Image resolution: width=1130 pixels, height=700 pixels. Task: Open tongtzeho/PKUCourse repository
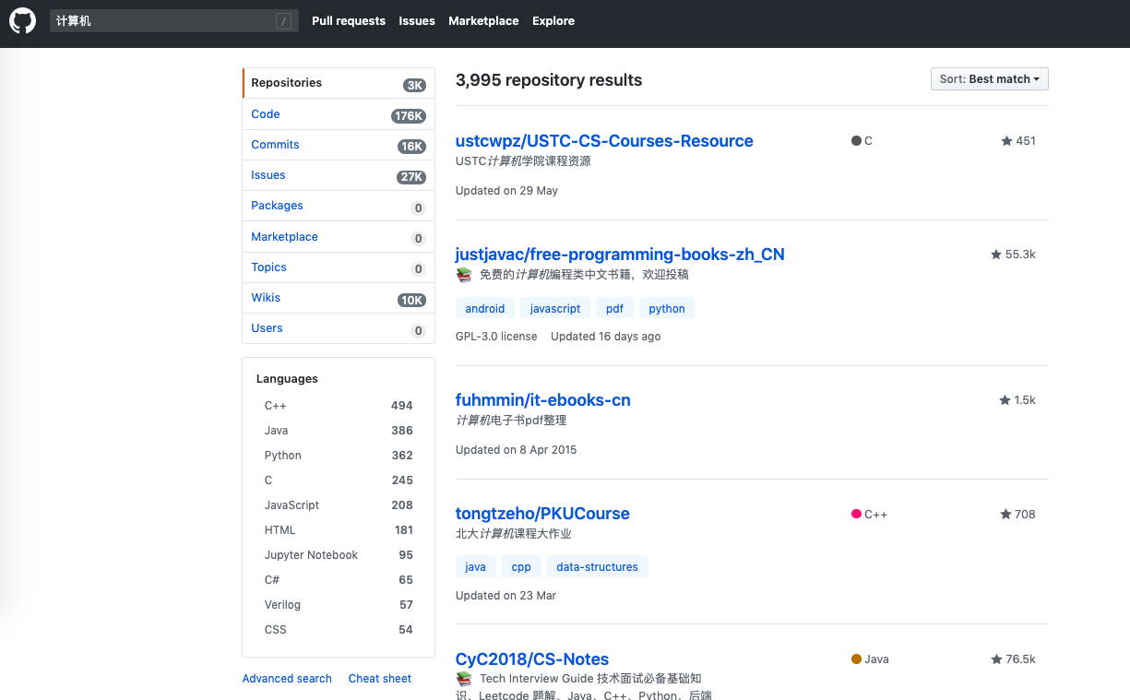tap(542, 514)
